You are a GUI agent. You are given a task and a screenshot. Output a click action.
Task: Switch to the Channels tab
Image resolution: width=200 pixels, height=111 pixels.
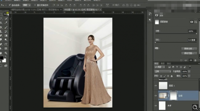coord(163,64)
